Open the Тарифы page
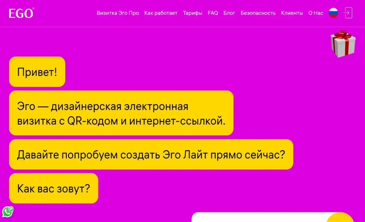 click(x=192, y=13)
